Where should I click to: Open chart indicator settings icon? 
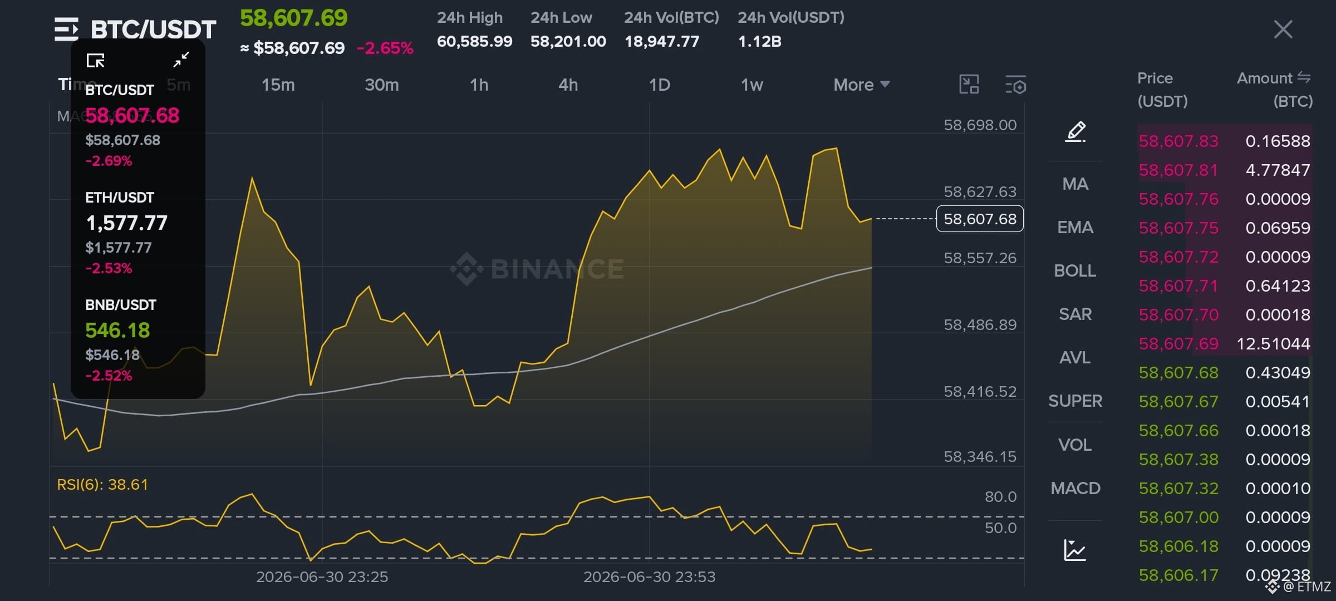click(1015, 85)
